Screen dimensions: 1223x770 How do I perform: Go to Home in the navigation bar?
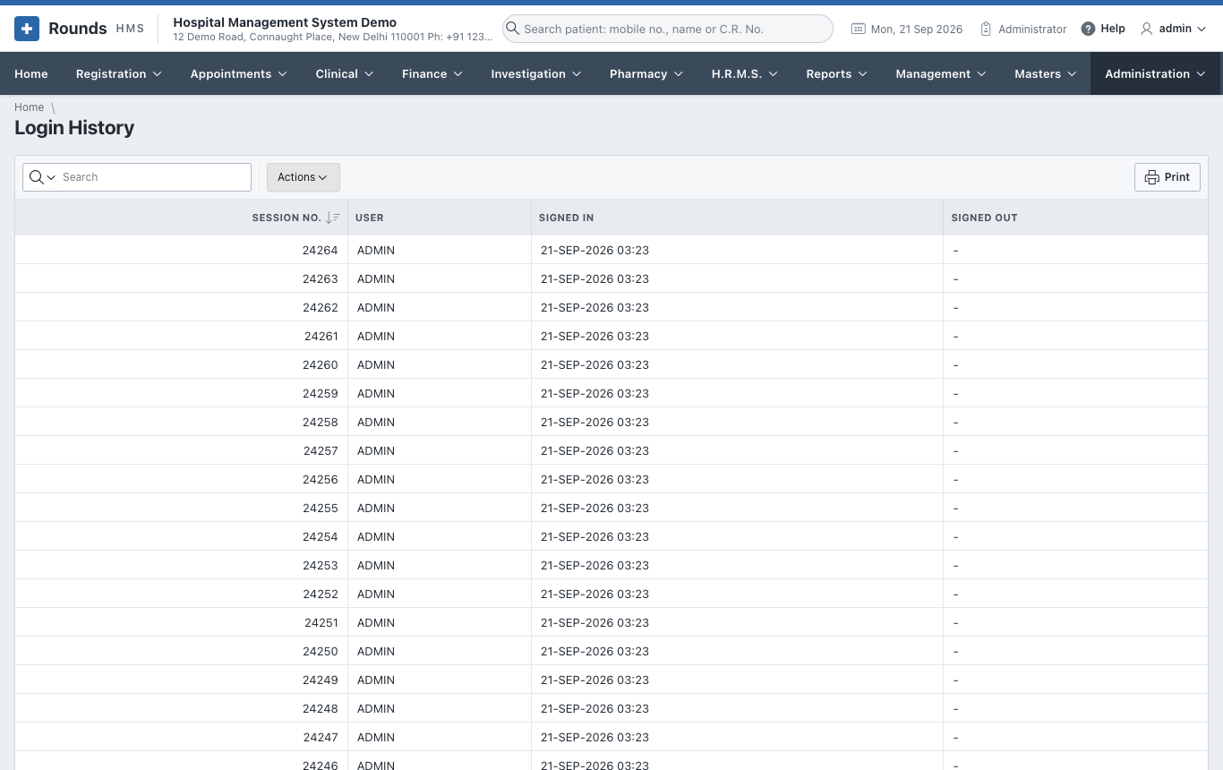tap(31, 73)
